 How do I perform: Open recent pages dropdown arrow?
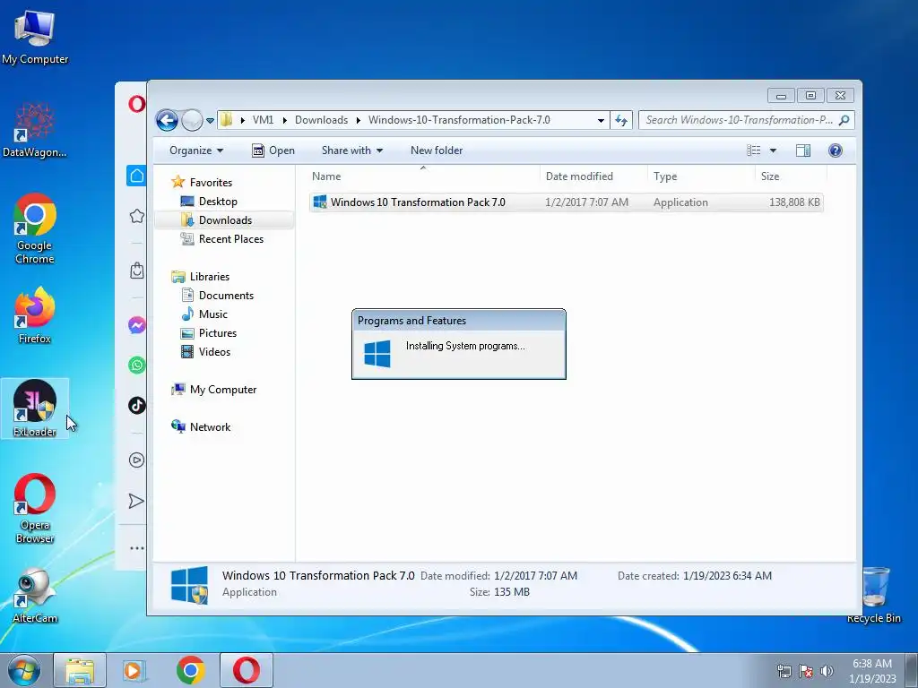click(210, 121)
